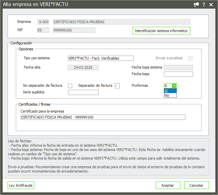Click the Fecha alta date field
The image size is (218, 195).
tap(83, 68)
